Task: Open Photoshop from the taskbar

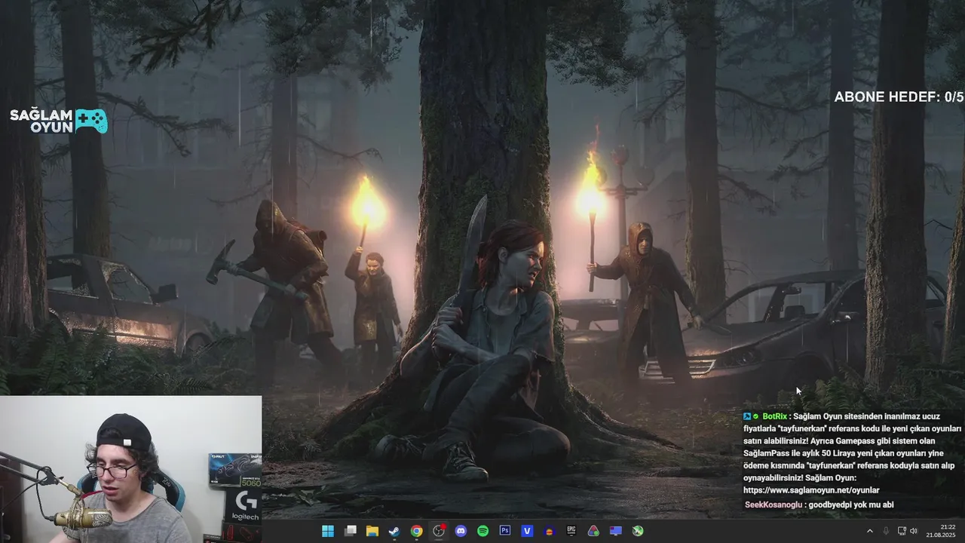Action: pyautogui.click(x=505, y=531)
